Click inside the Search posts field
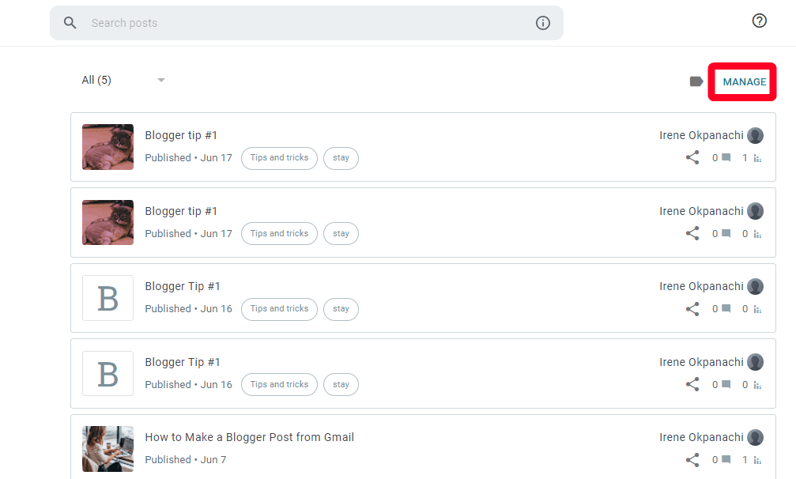Screen dimensions: 796x479 237,23
